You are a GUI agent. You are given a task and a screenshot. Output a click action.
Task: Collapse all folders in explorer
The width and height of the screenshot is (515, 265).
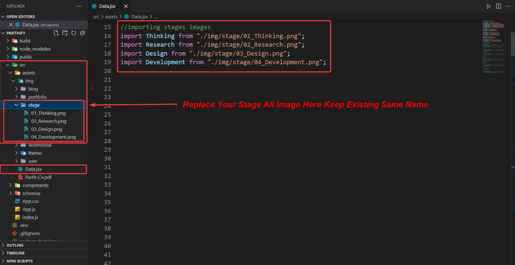tap(82, 33)
